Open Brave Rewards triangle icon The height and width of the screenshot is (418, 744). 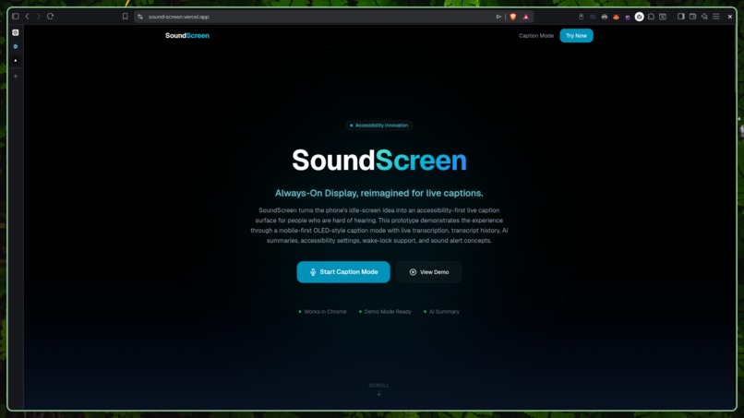coord(526,17)
